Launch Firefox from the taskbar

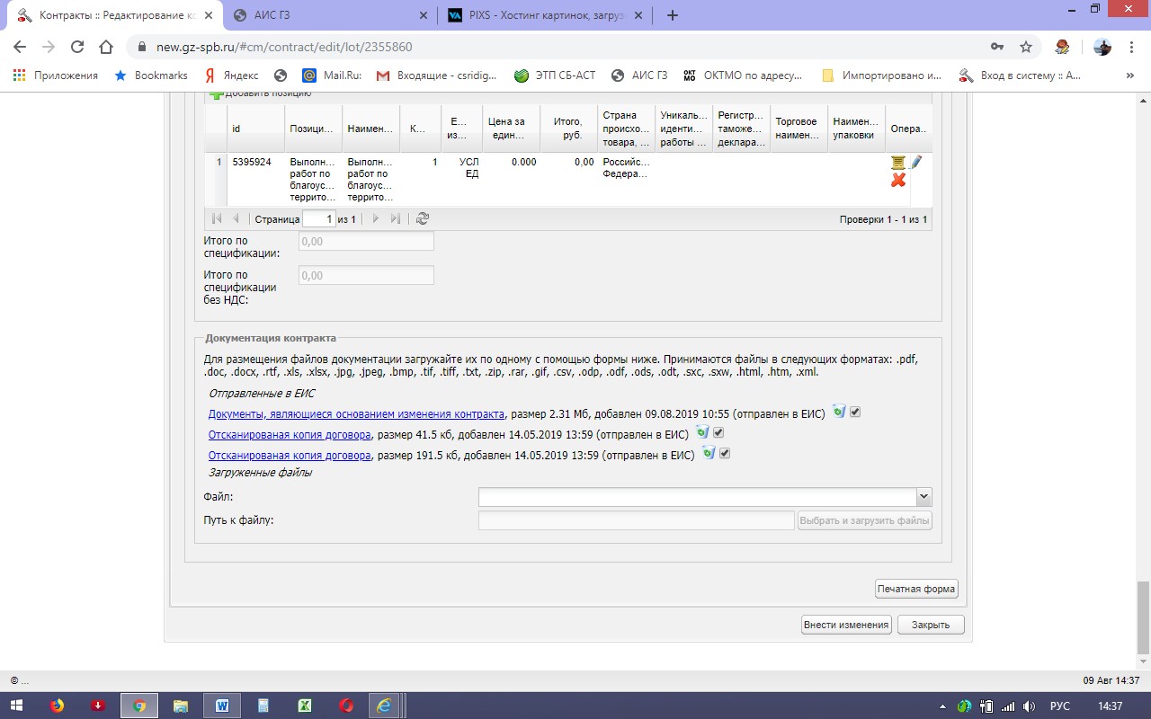[58, 706]
